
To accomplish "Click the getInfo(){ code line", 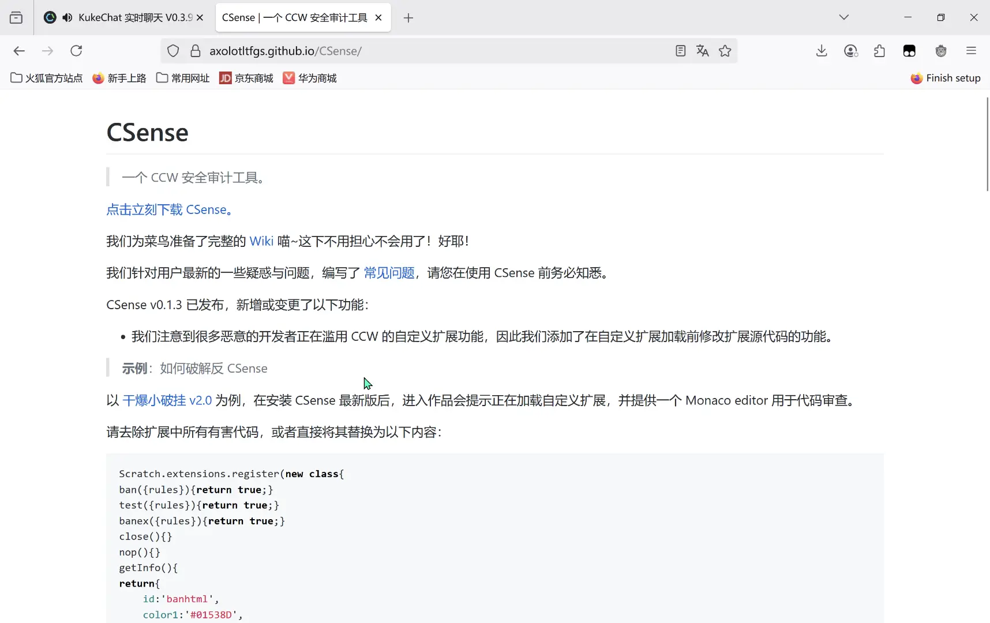I will [148, 568].
